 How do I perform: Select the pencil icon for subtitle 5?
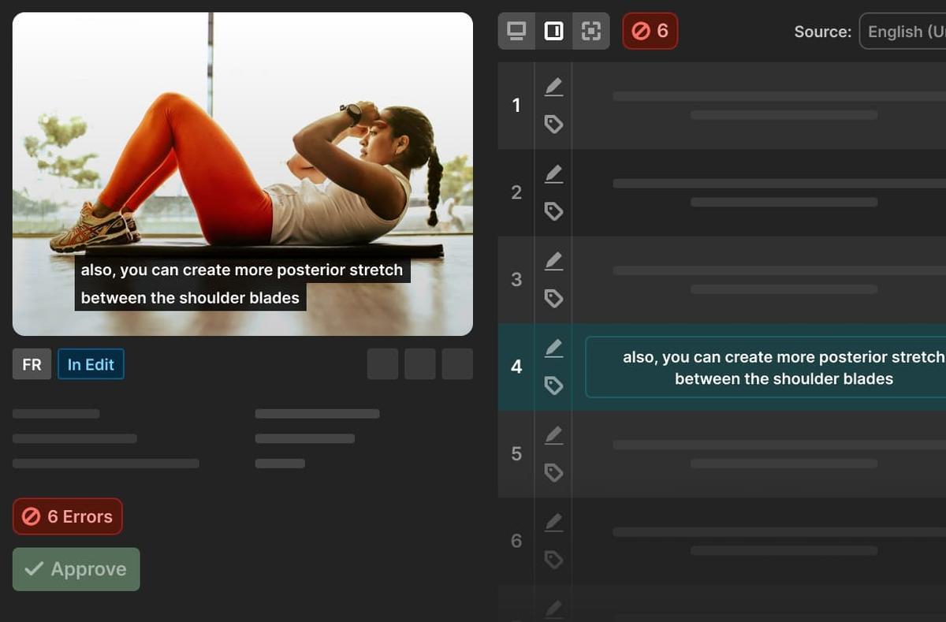coord(553,436)
